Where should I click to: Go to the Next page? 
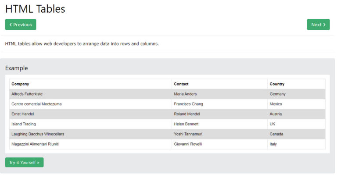pyautogui.click(x=318, y=25)
